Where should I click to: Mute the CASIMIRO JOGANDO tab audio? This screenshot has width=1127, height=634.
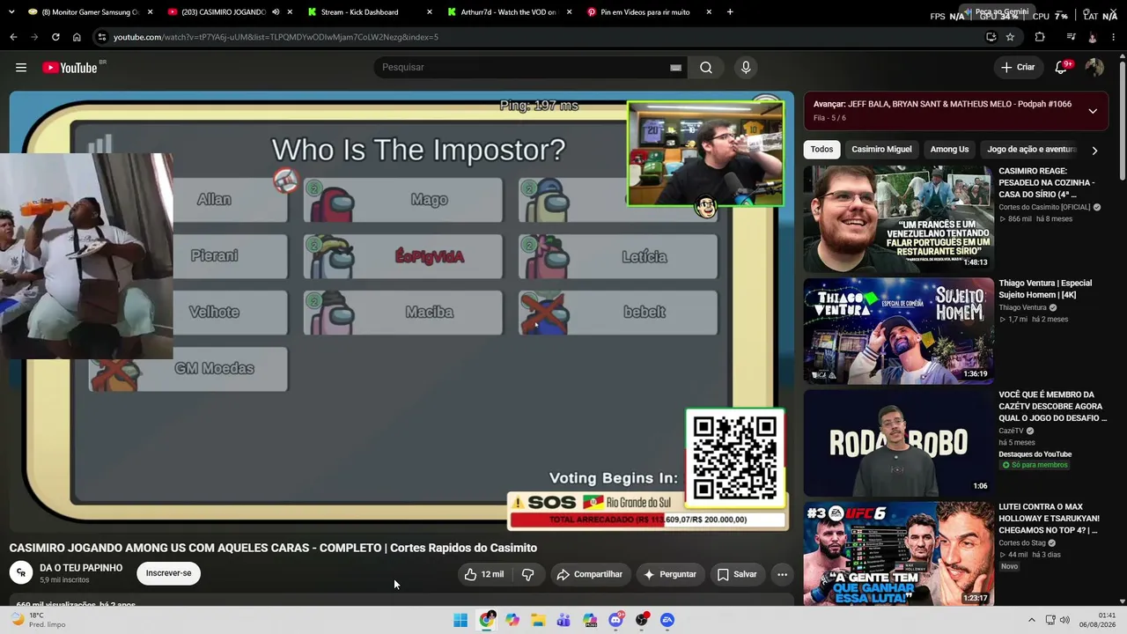click(x=276, y=12)
